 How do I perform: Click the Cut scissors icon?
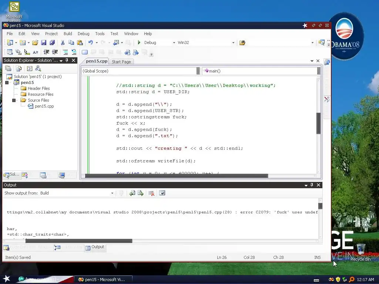point(63,43)
